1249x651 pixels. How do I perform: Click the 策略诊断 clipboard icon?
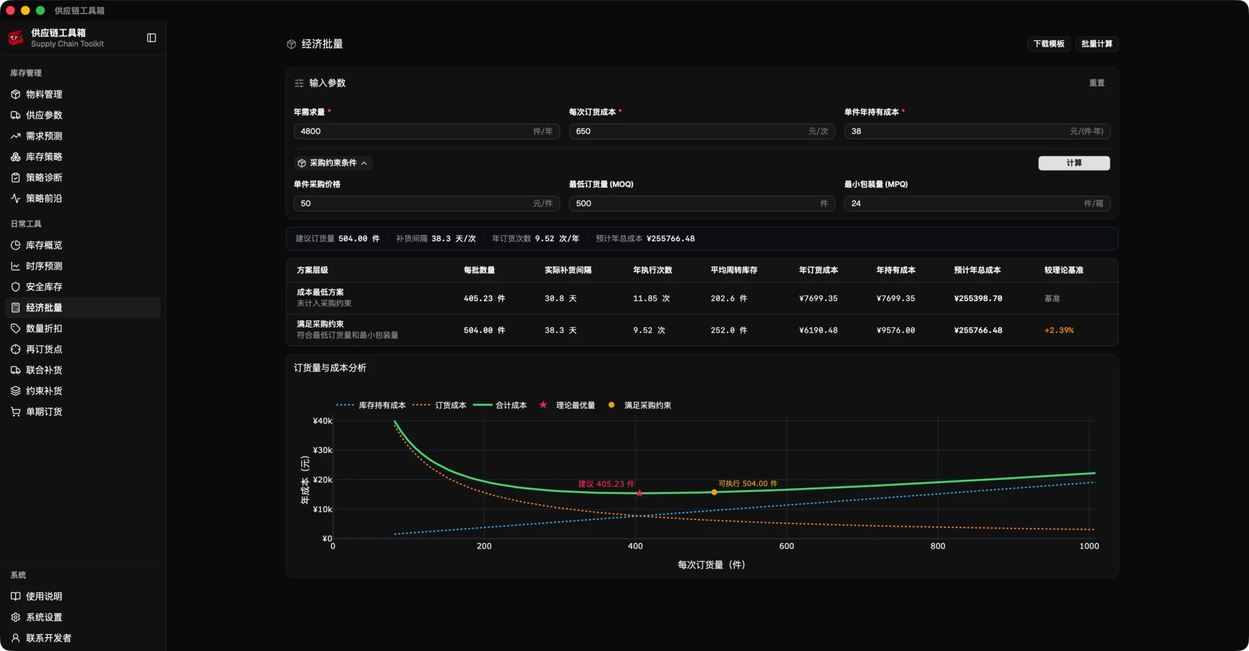coord(16,178)
